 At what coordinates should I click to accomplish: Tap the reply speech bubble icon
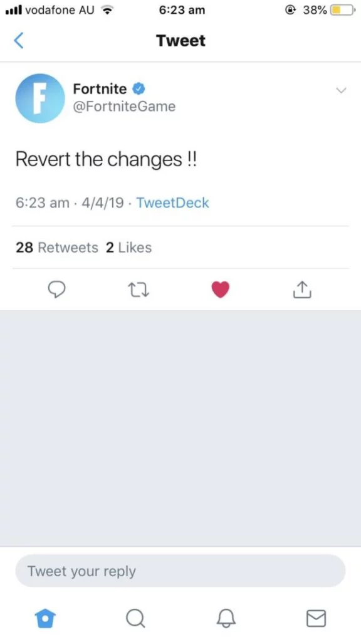point(56,290)
